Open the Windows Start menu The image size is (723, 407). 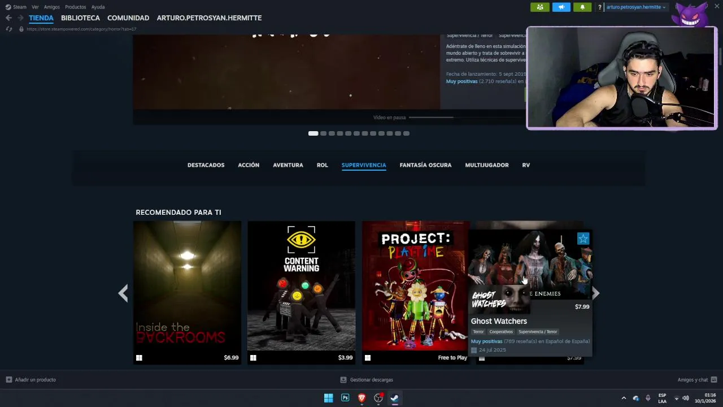click(328, 398)
